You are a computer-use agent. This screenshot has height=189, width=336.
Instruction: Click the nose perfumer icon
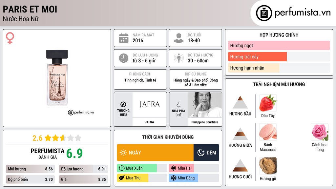point(178,104)
